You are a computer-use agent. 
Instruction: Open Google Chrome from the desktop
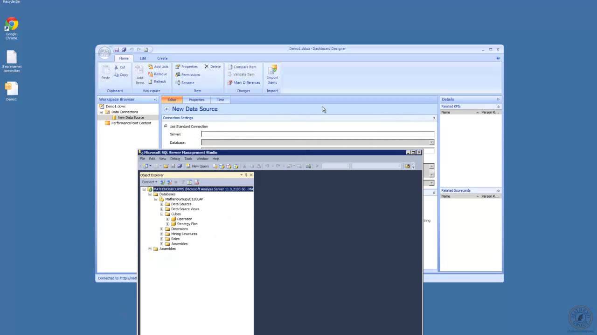12,29
